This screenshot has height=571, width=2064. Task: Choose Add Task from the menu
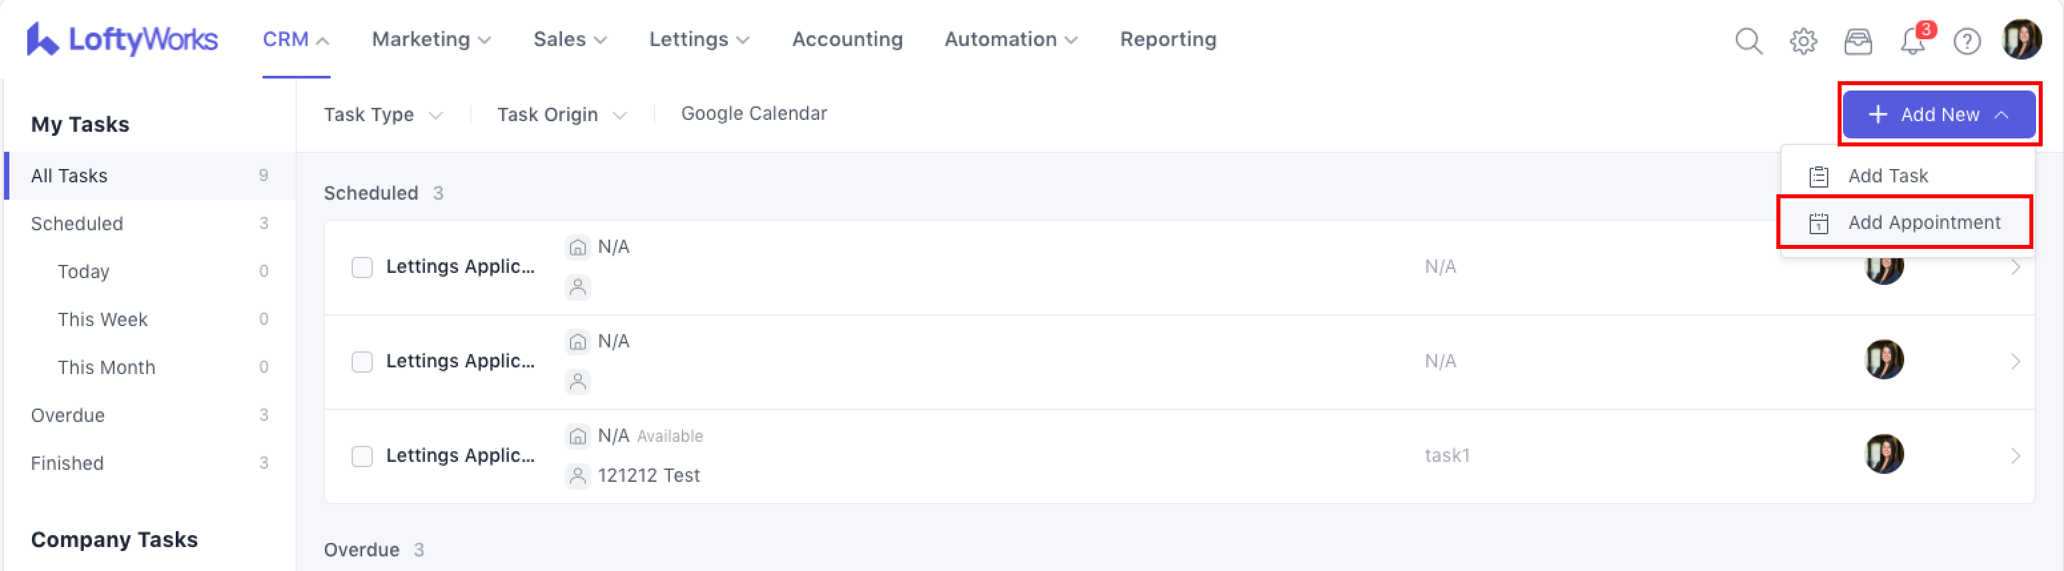pyautogui.click(x=1887, y=176)
